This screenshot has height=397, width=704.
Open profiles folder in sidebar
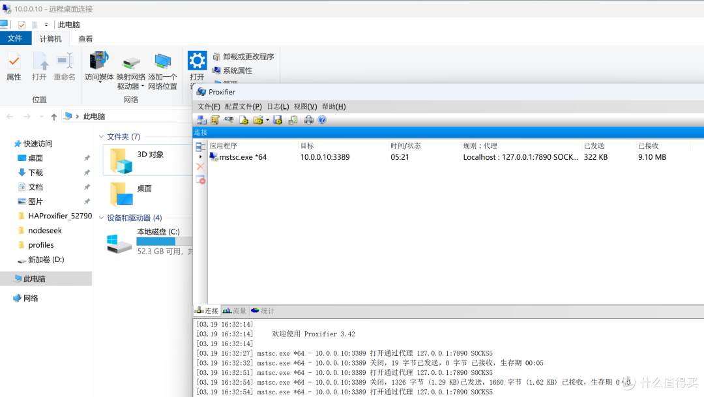[x=36, y=244]
